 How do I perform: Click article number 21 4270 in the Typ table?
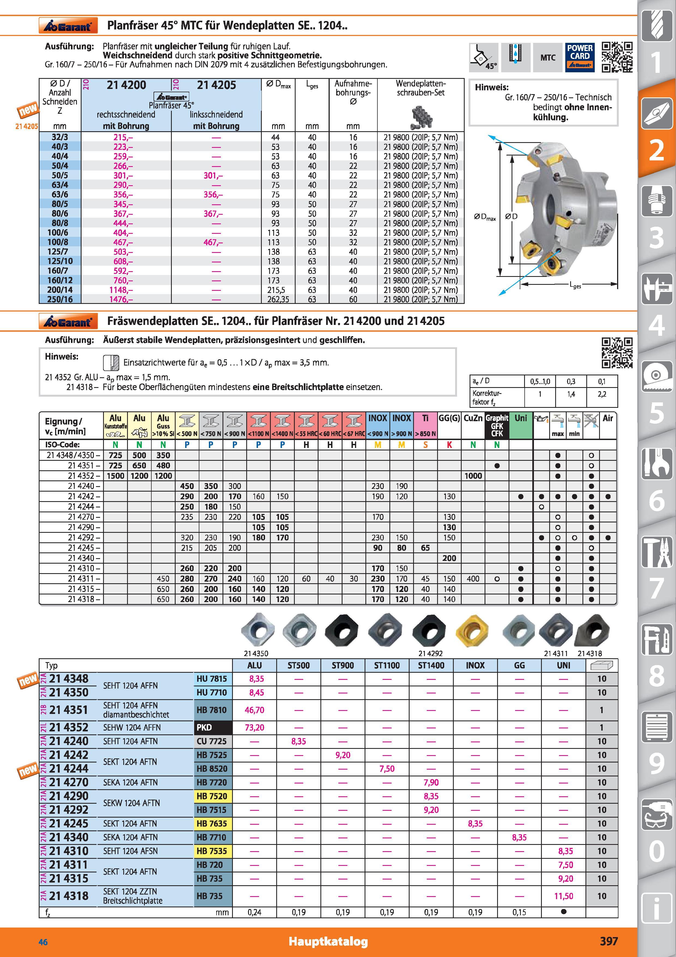click(69, 782)
